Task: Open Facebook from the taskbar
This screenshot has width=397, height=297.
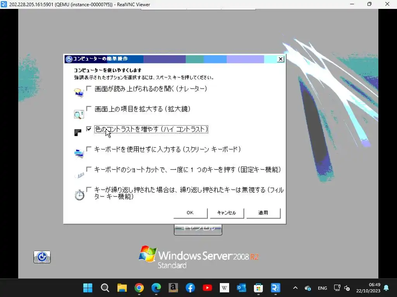Action: coord(190,288)
